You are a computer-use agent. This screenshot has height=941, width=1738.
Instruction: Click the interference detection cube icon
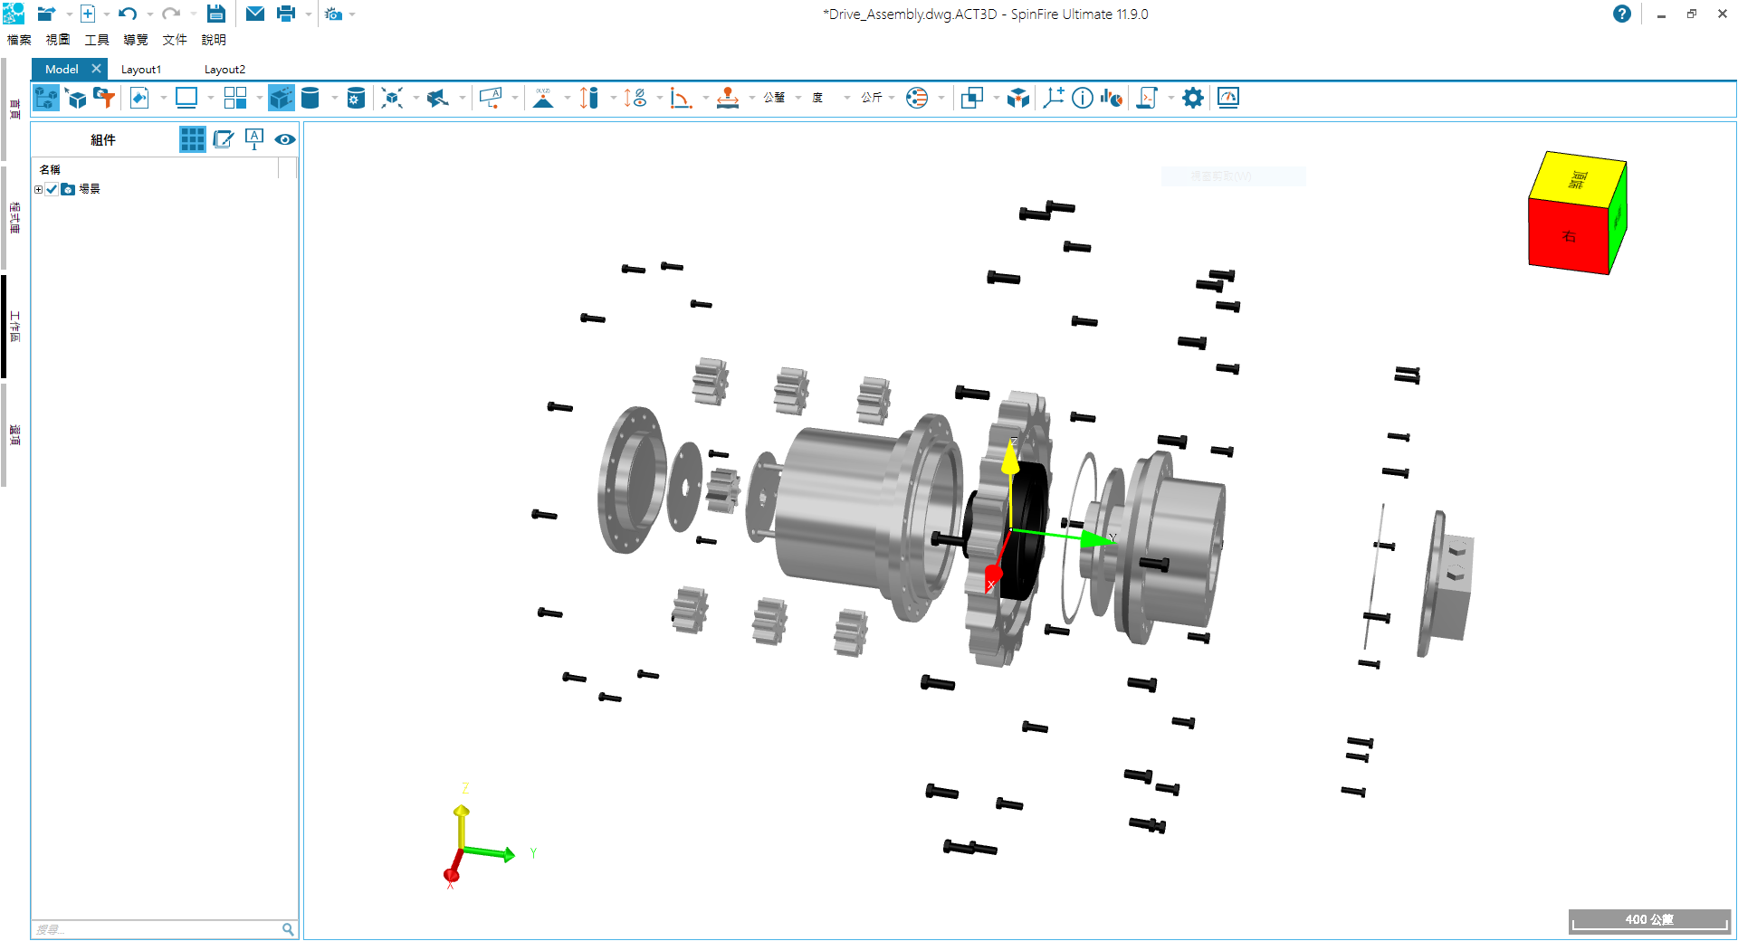[1018, 98]
